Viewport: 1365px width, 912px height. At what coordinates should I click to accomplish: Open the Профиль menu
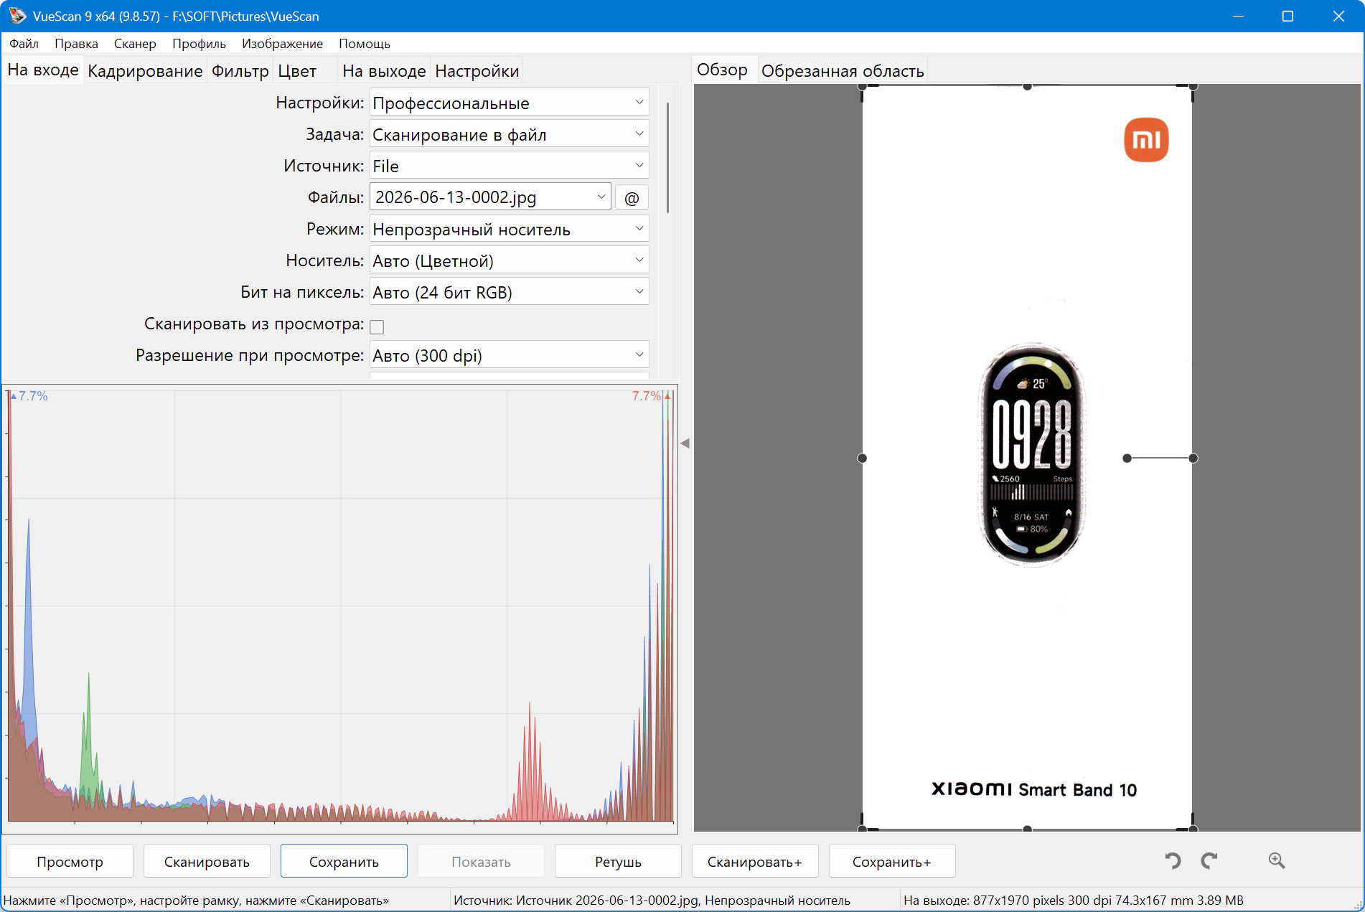click(x=199, y=44)
